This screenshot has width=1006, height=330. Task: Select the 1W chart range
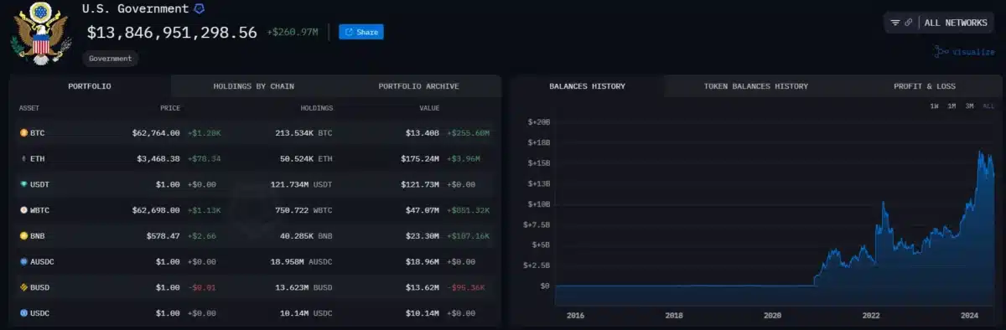pos(934,106)
